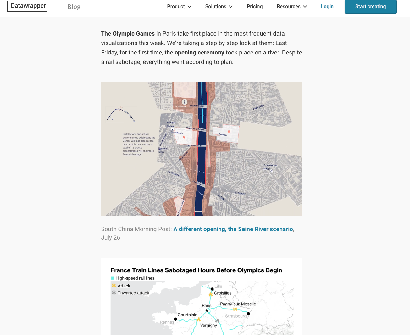Click the Resources dropdown chevron
The height and width of the screenshot is (335, 410).
[x=305, y=7]
